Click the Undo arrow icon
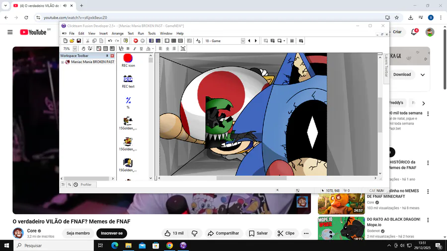This screenshot has height=251, width=447. pos(110,41)
